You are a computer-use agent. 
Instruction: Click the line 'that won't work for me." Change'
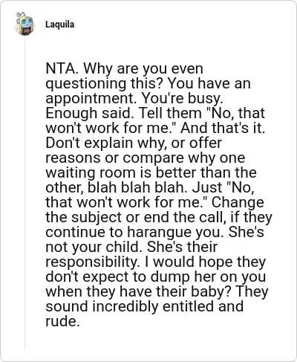point(154,202)
